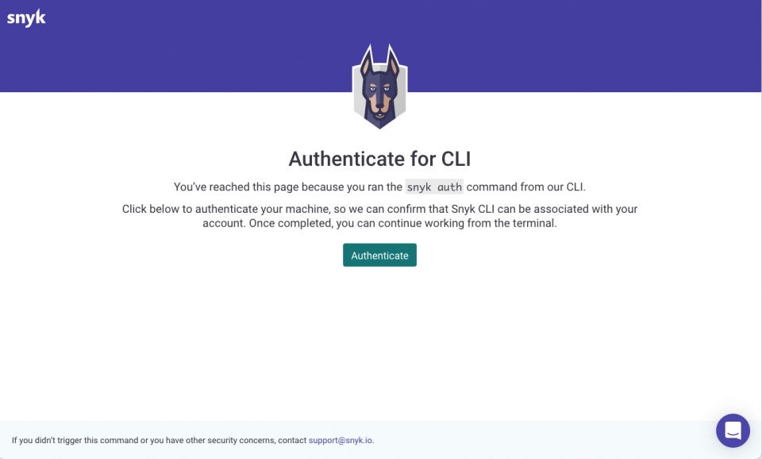The height and width of the screenshot is (459, 762).
Task: Click the purple header banner background
Action: (x=583, y=46)
